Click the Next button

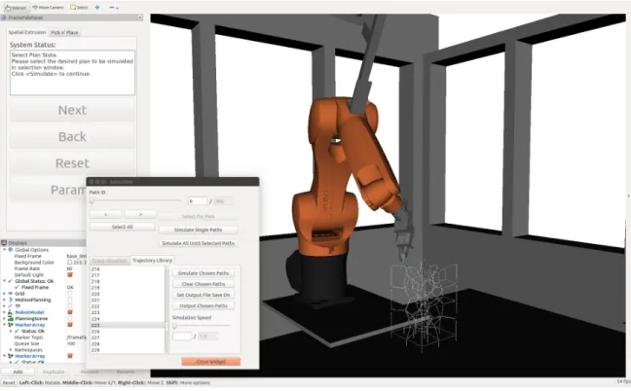coord(72,110)
